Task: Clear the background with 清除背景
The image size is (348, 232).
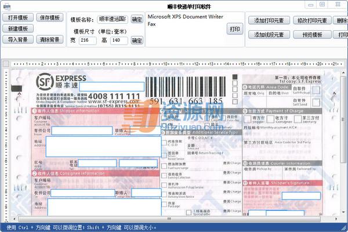Action: click(50, 39)
